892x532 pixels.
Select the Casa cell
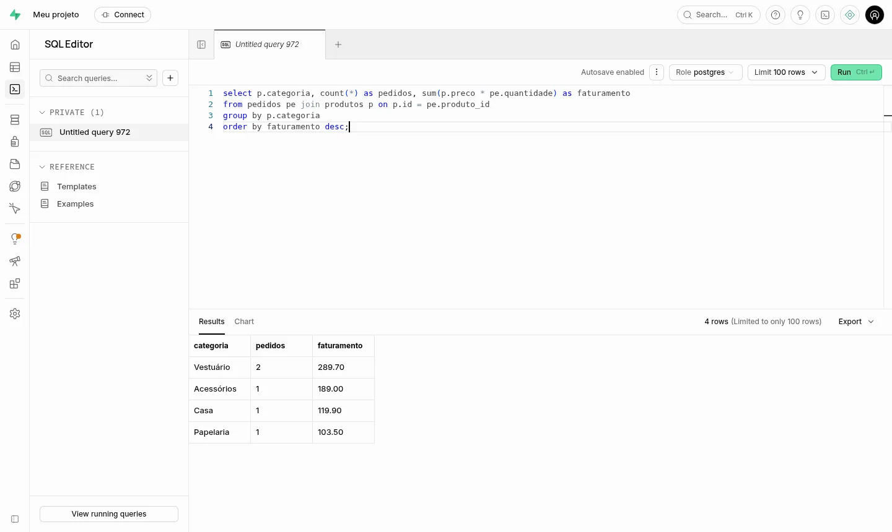click(x=220, y=411)
